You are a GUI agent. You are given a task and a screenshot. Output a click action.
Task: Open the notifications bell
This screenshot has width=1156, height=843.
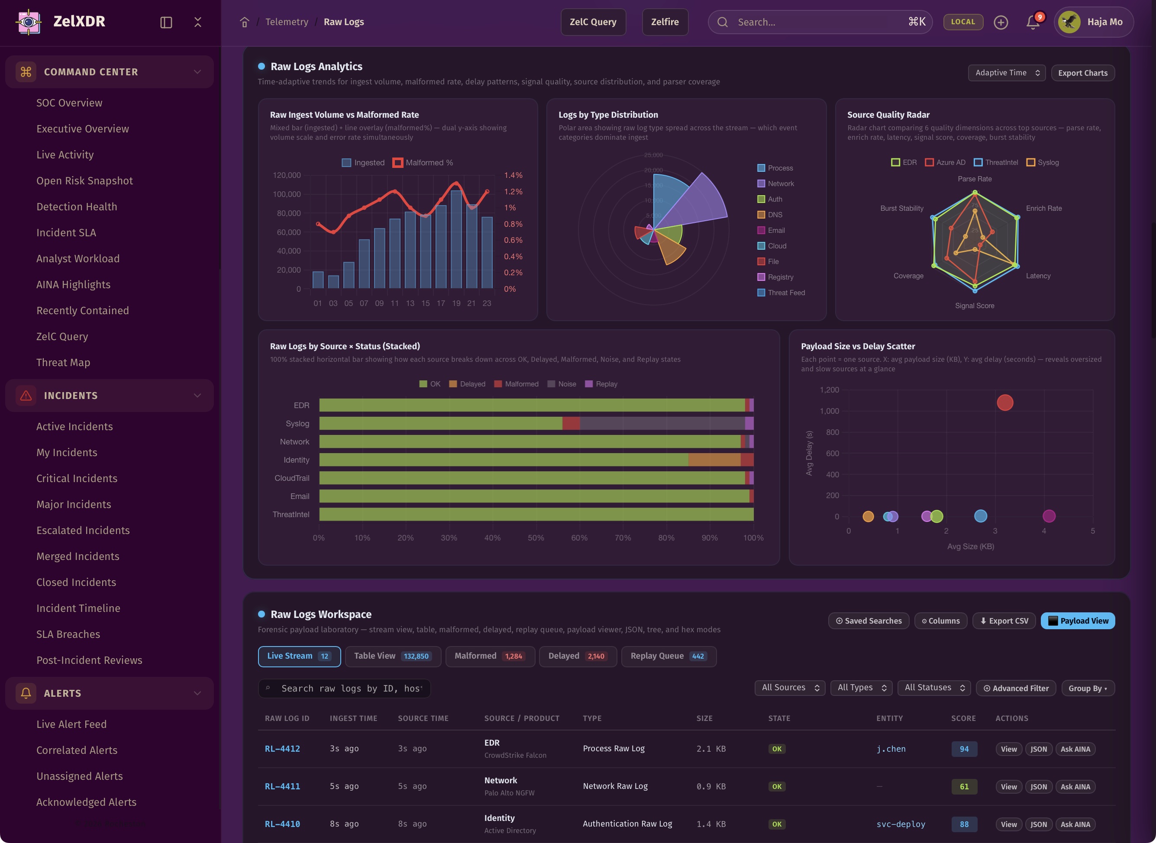1033,22
